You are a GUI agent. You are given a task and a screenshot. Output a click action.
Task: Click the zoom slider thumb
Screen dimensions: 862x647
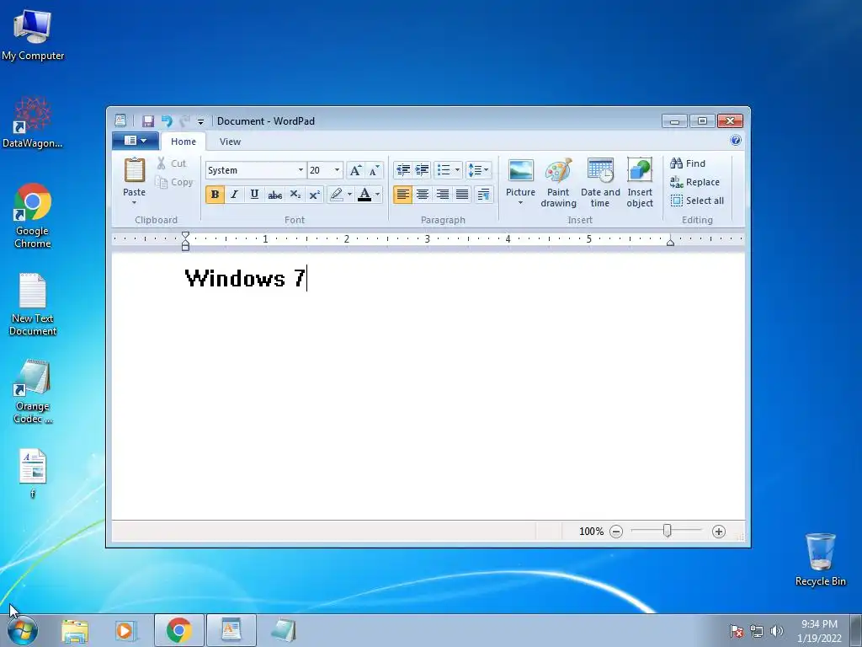pos(667,531)
